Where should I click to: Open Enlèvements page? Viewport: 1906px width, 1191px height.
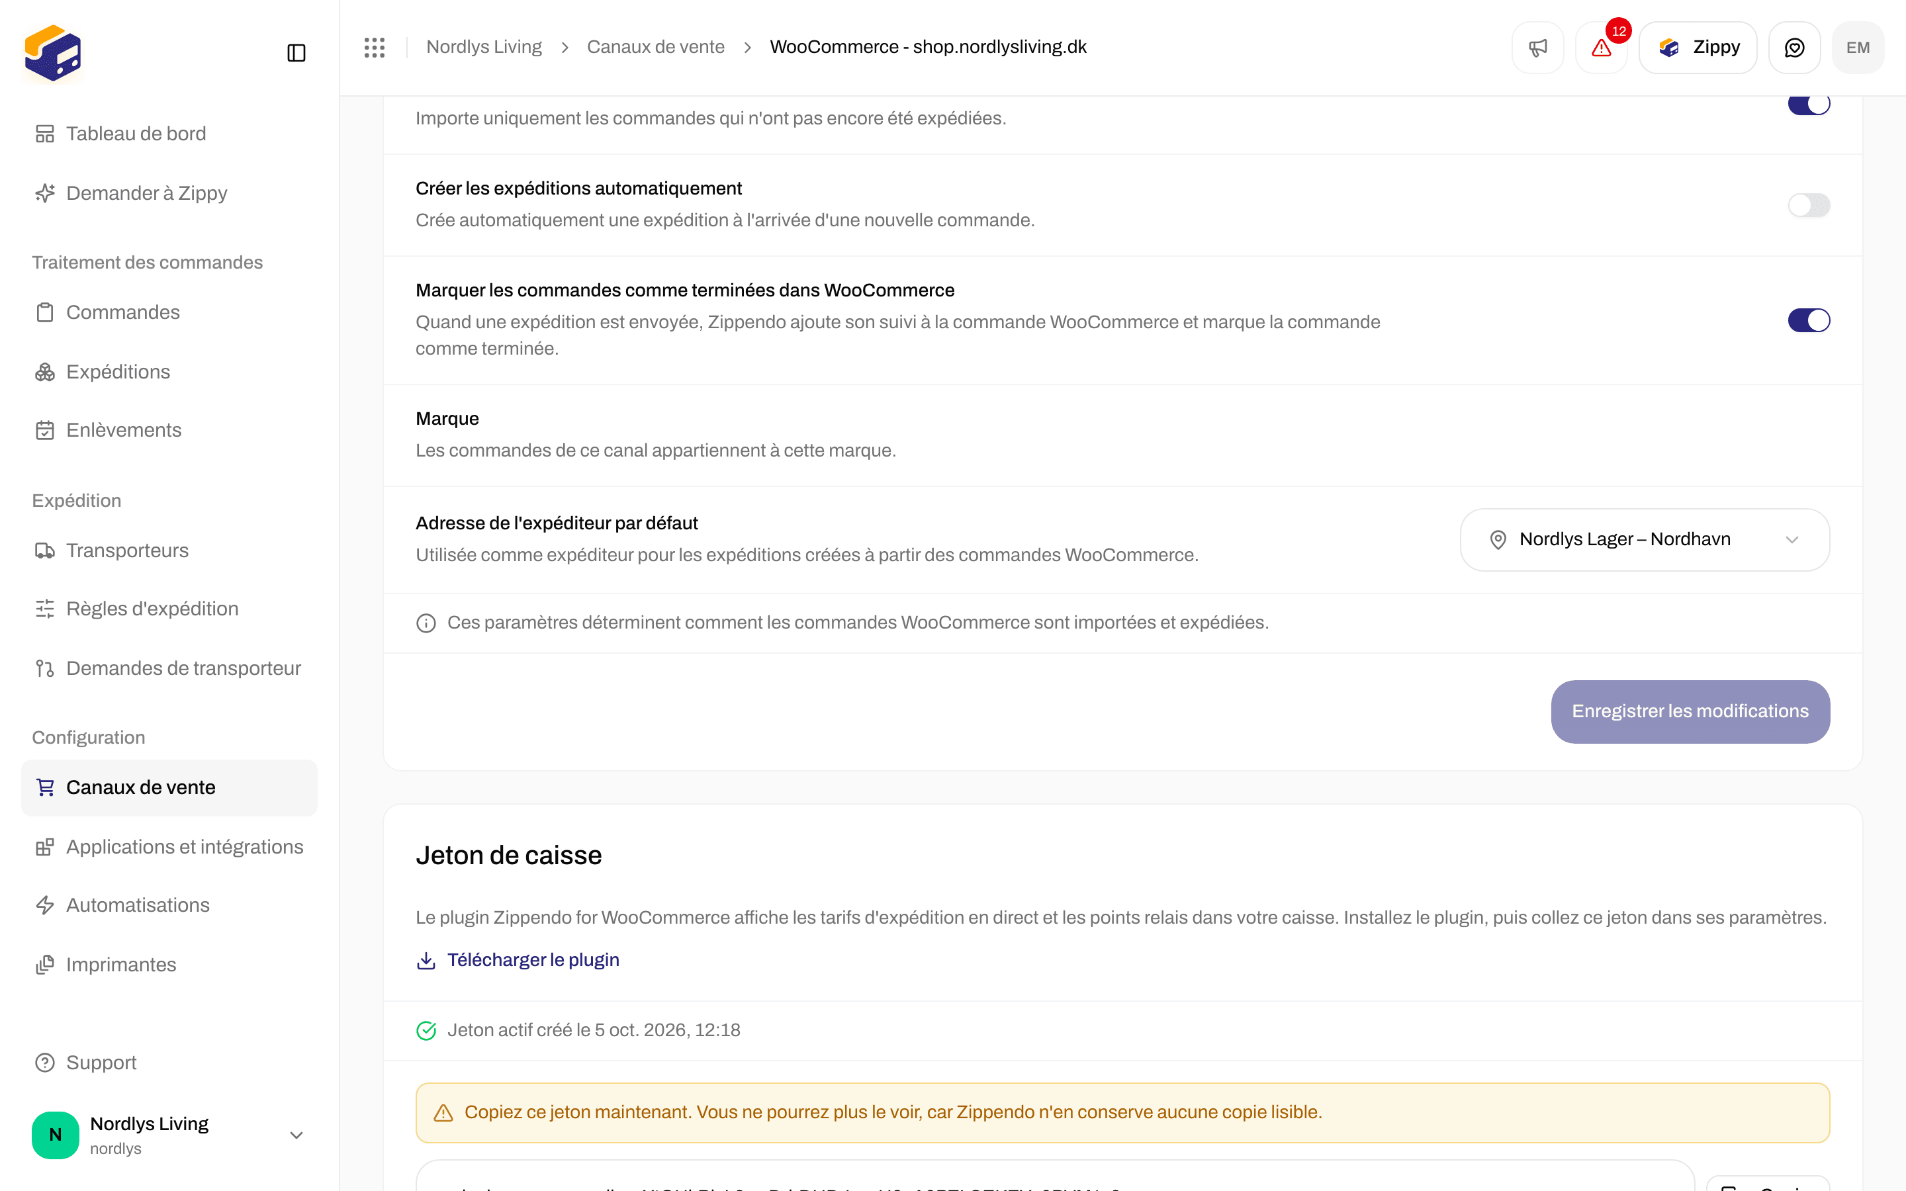(169, 430)
